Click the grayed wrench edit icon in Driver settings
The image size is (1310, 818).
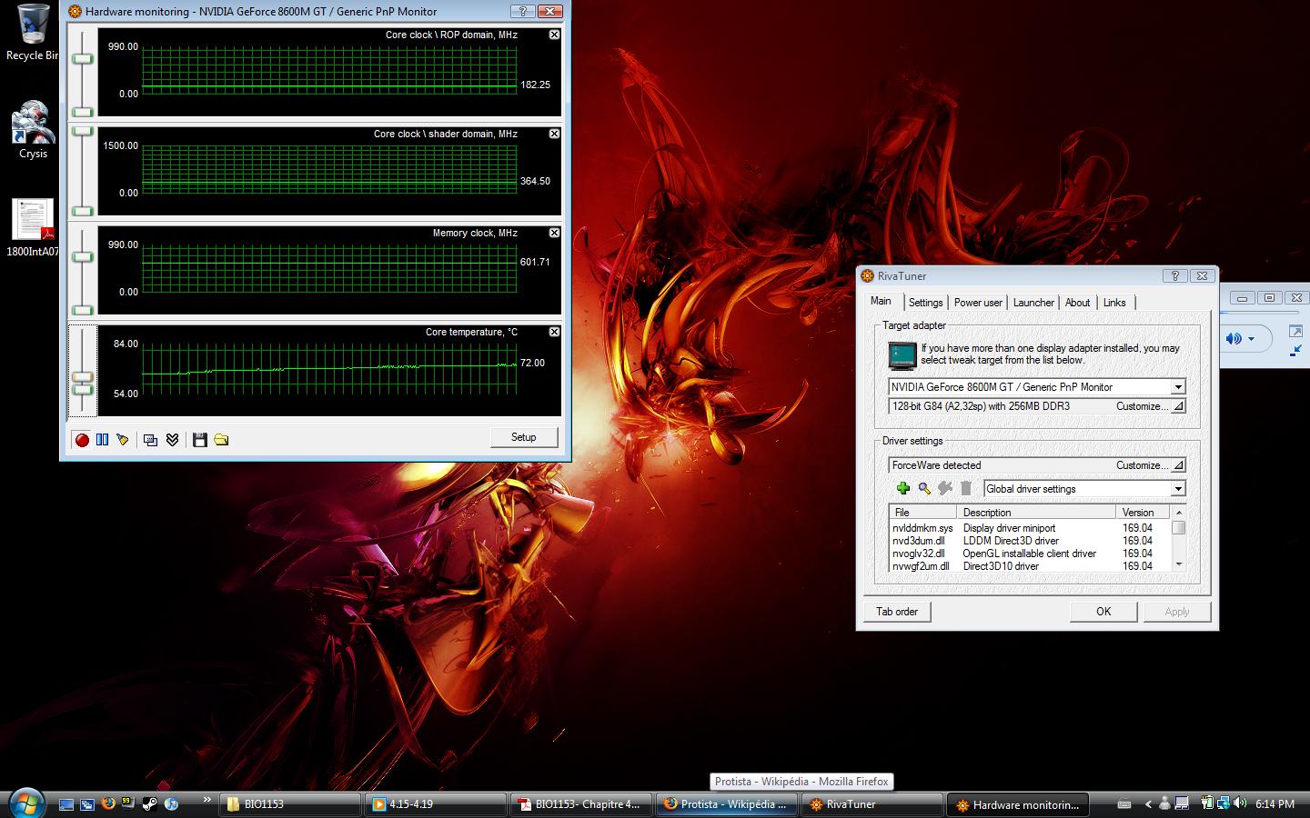click(945, 489)
